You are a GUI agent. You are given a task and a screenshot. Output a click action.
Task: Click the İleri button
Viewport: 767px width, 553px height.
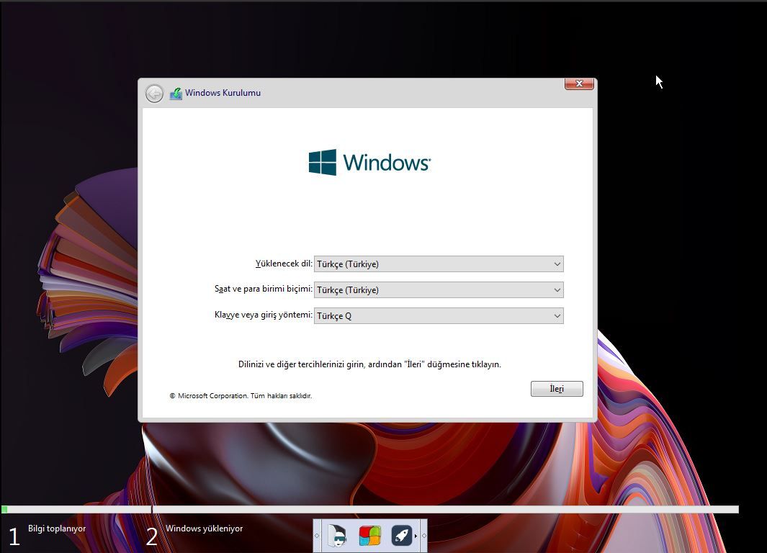pyautogui.click(x=557, y=389)
